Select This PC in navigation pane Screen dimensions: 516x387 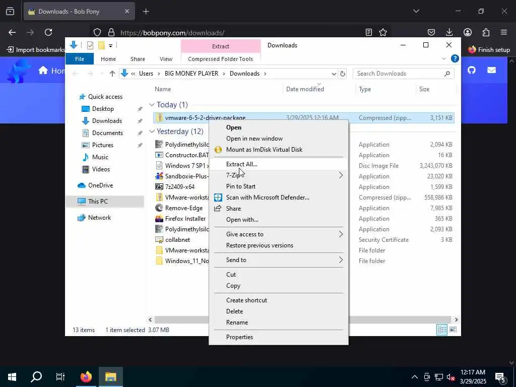tap(105, 202)
